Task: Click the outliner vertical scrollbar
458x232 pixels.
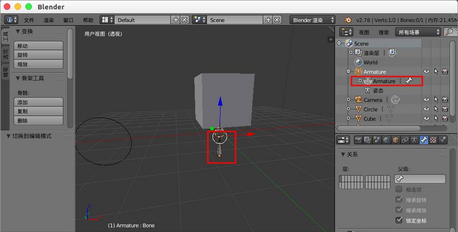Action: point(452,78)
